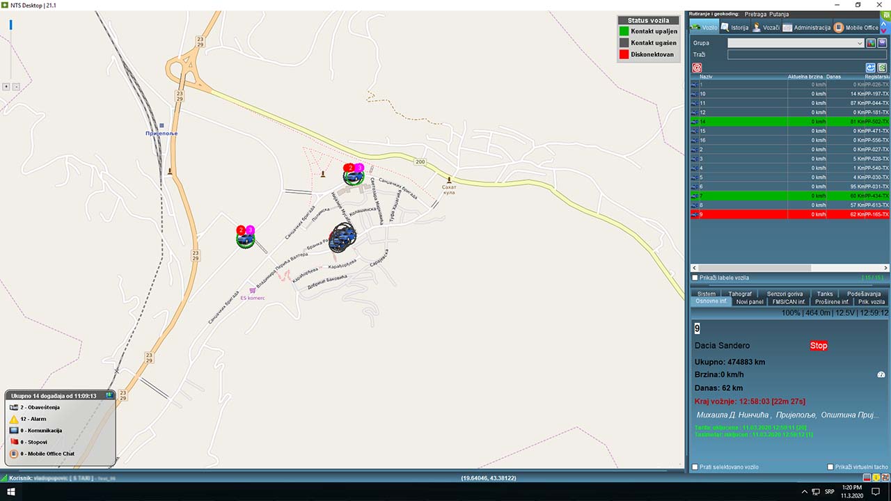Click the blue up chevron beside tabs
Image resolution: width=891 pixels, height=501 pixels.
[885, 23]
